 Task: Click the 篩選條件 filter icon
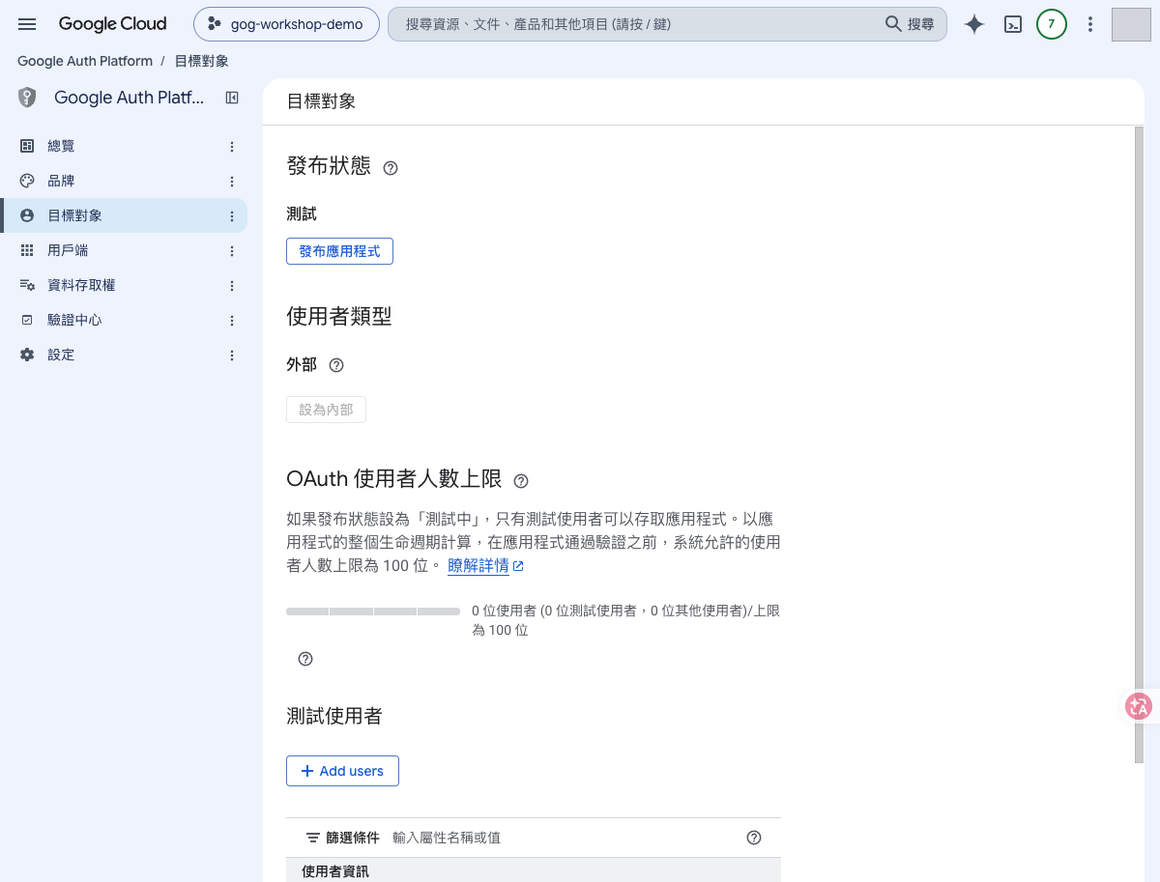tap(313, 838)
